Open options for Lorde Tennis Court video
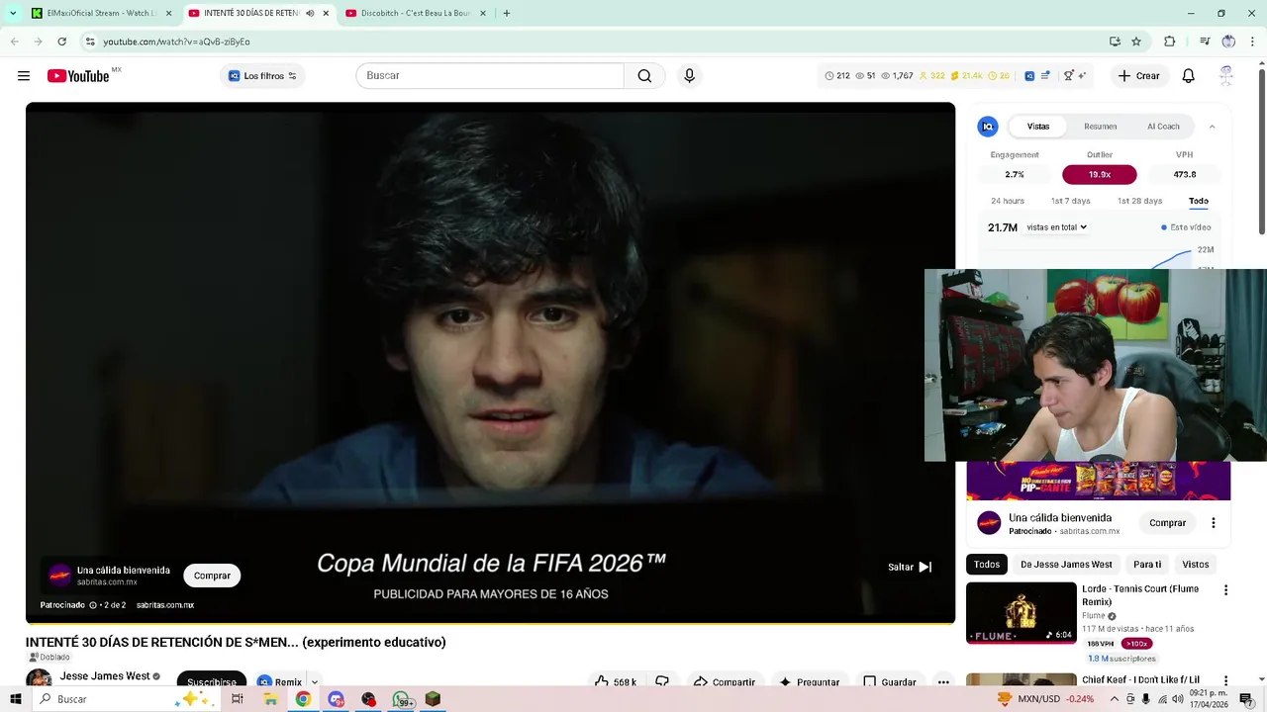The image size is (1267, 712). [x=1225, y=590]
